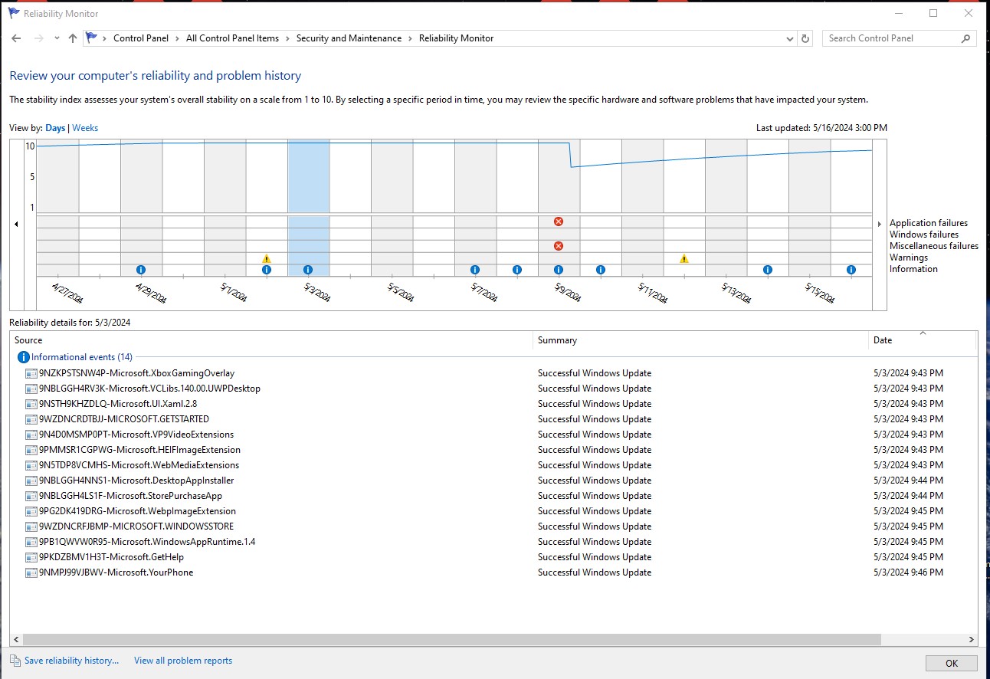This screenshot has width=990, height=679.
Task: Select the MICROSOFT.GETSTARTED row
Action: (493, 419)
